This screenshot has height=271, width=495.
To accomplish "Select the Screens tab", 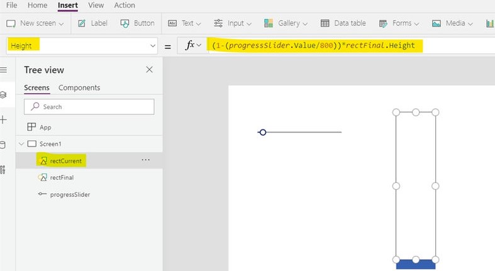I will (x=36, y=87).
